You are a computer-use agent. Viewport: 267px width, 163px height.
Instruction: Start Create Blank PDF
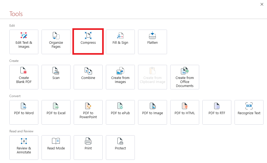(x=24, y=77)
